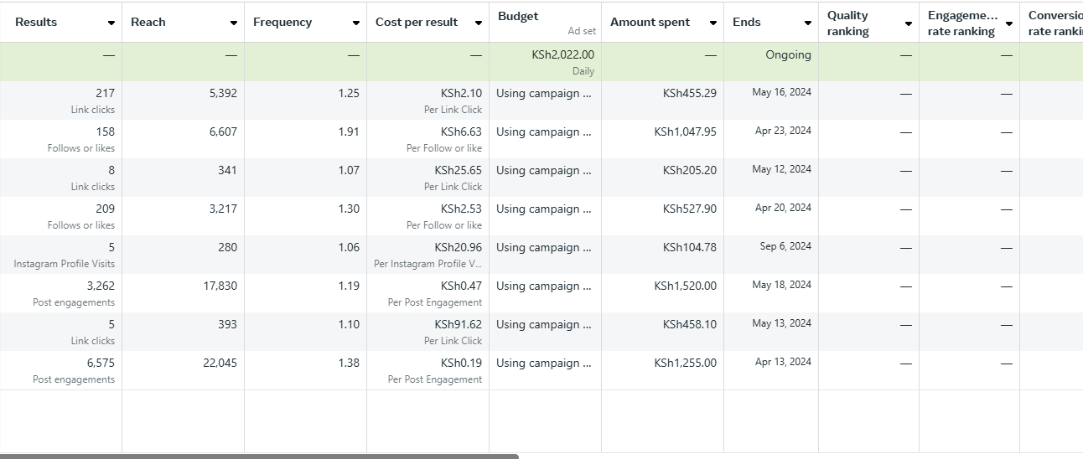The image size is (1083, 459).
Task: Select the Ongoing end date cell
Action: (x=788, y=55)
